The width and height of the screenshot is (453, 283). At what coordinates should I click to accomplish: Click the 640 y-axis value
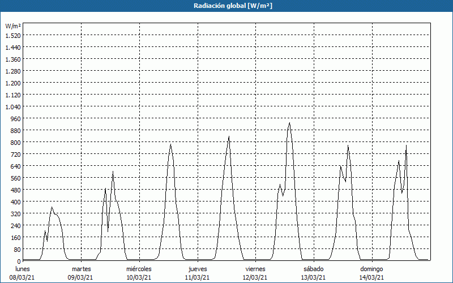(16, 166)
